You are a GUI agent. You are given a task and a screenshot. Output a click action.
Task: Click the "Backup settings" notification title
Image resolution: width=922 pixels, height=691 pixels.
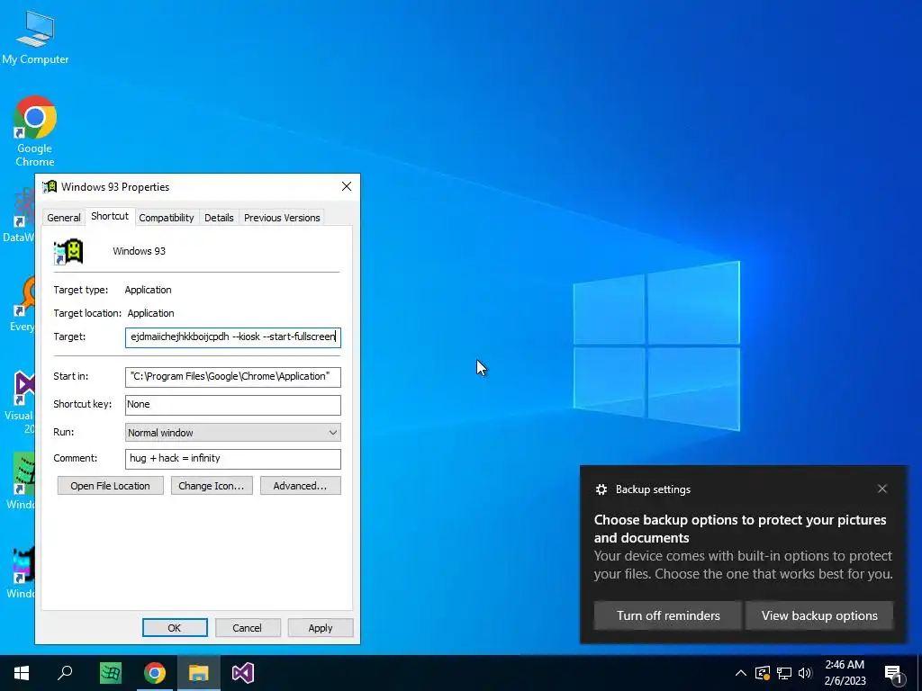[x=653, y=489]
